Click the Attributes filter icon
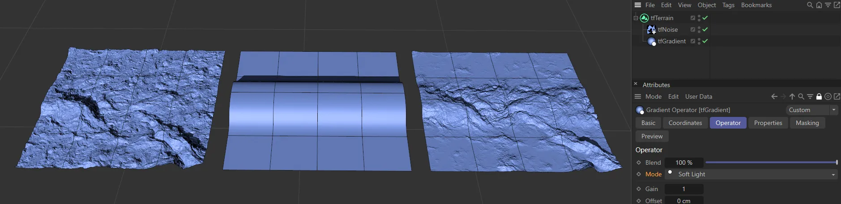Screen dimensions: 841x204 coord(810,96)
